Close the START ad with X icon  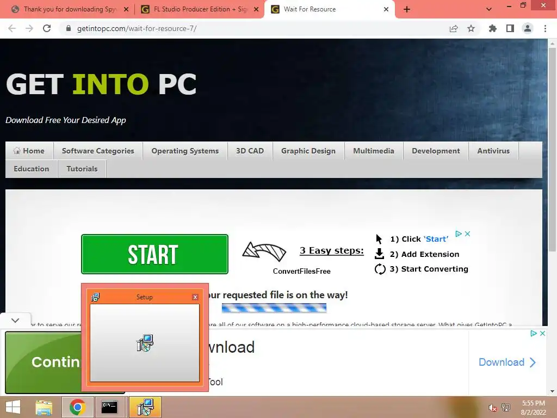(467, 233)
